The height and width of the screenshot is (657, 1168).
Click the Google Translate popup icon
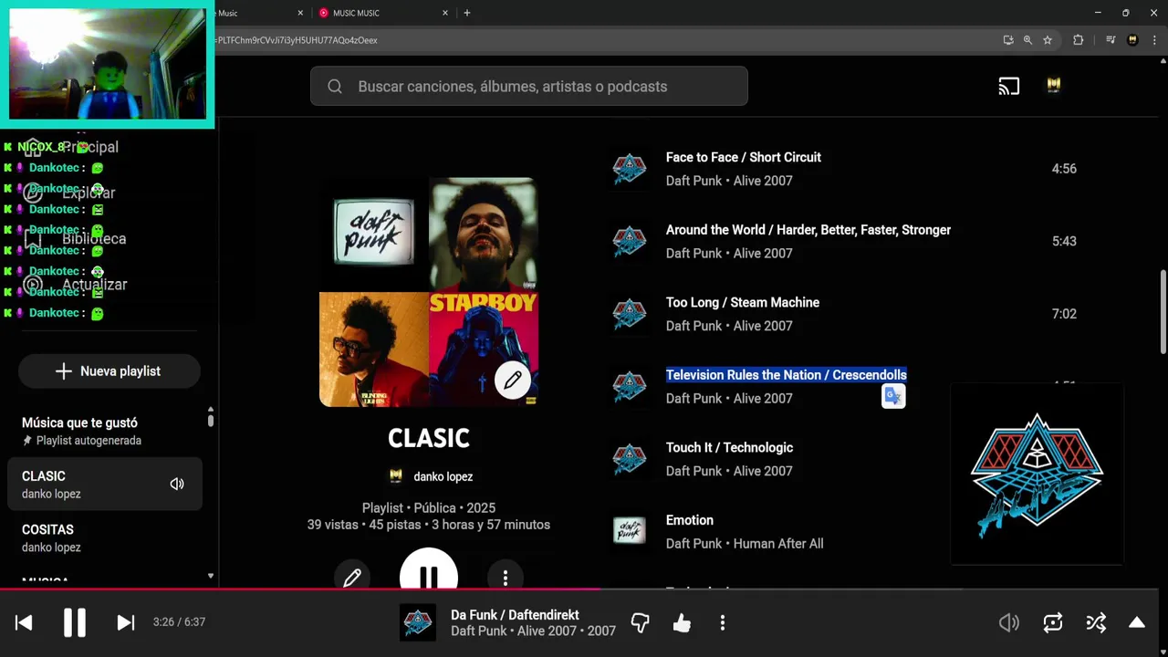pos(893,396)
